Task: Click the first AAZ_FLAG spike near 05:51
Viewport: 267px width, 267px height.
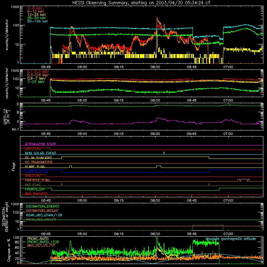Action: (x=62, y=185)
